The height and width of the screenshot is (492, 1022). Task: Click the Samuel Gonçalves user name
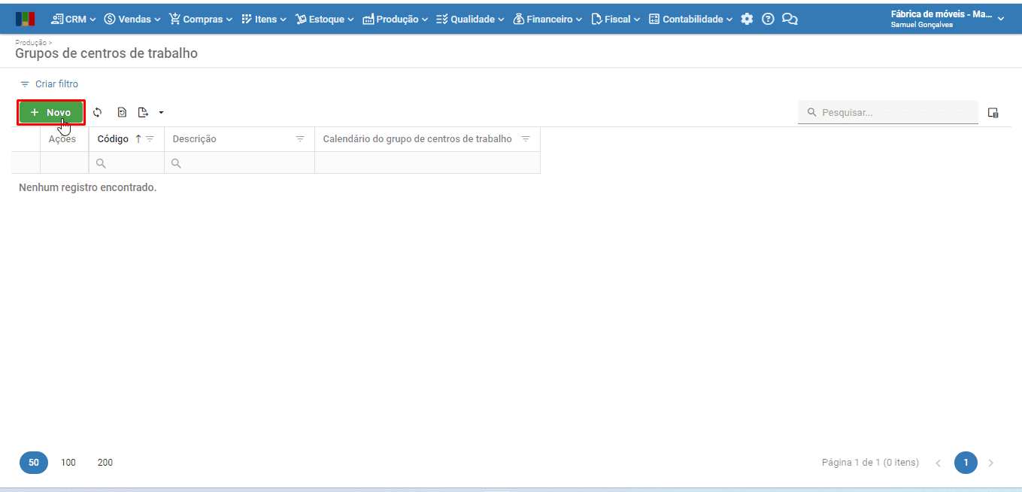coord(922,25)
